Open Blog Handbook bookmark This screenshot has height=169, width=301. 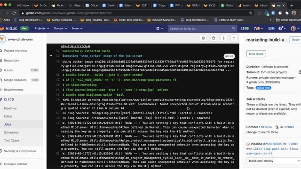195,20
